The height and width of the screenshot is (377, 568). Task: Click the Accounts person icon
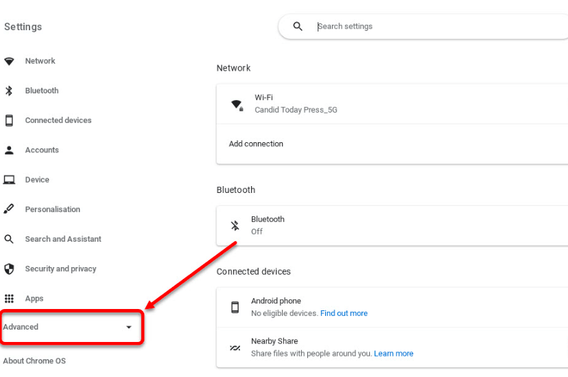[x=9, y=150]
